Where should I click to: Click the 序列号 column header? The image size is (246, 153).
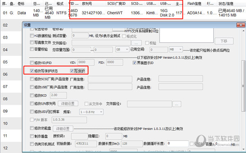(x=87, y=3)
